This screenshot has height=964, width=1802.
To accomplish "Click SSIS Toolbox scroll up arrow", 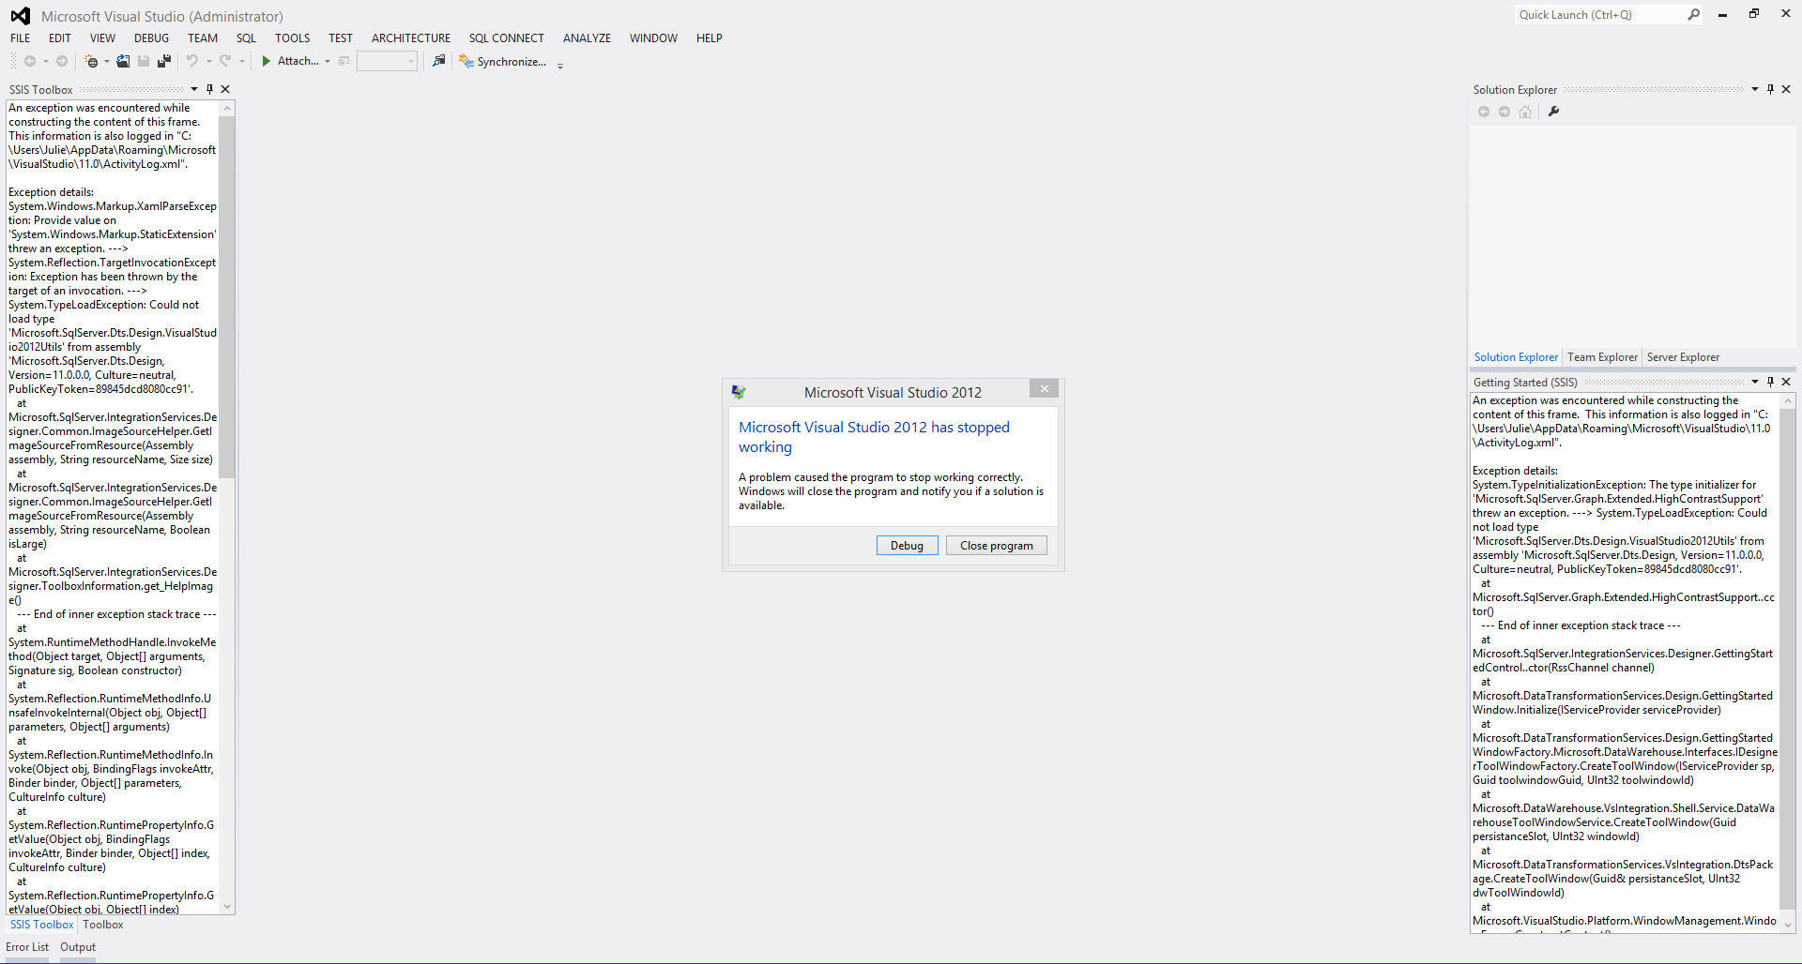I will (226, 109).
